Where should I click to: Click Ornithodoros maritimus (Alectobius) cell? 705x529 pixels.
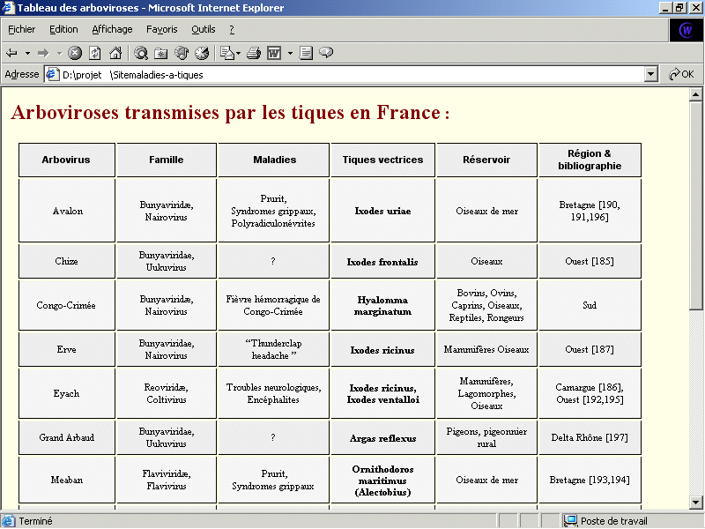(383, 480)
